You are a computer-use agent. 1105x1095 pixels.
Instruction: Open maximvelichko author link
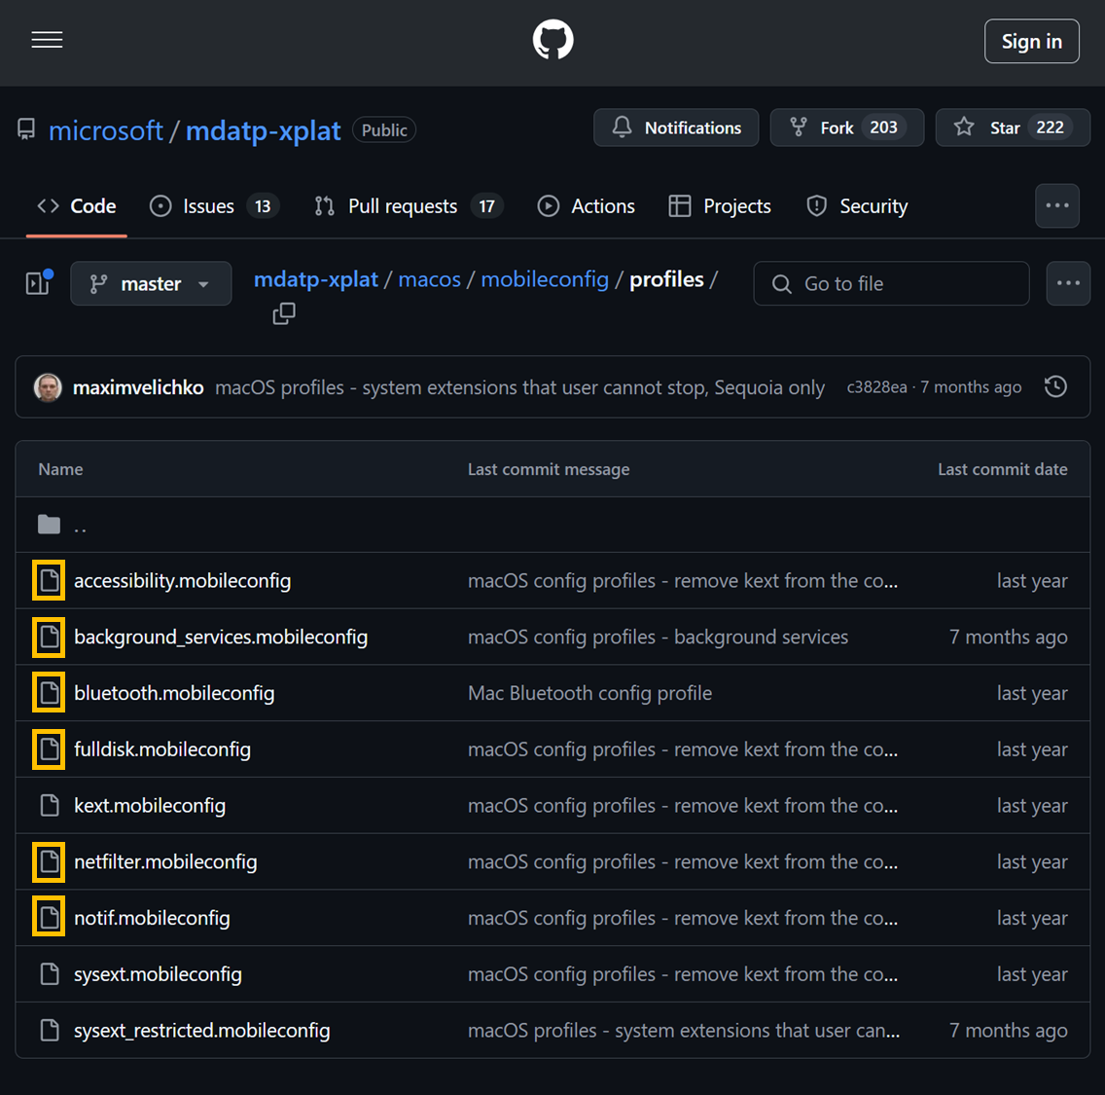[138, 387]
